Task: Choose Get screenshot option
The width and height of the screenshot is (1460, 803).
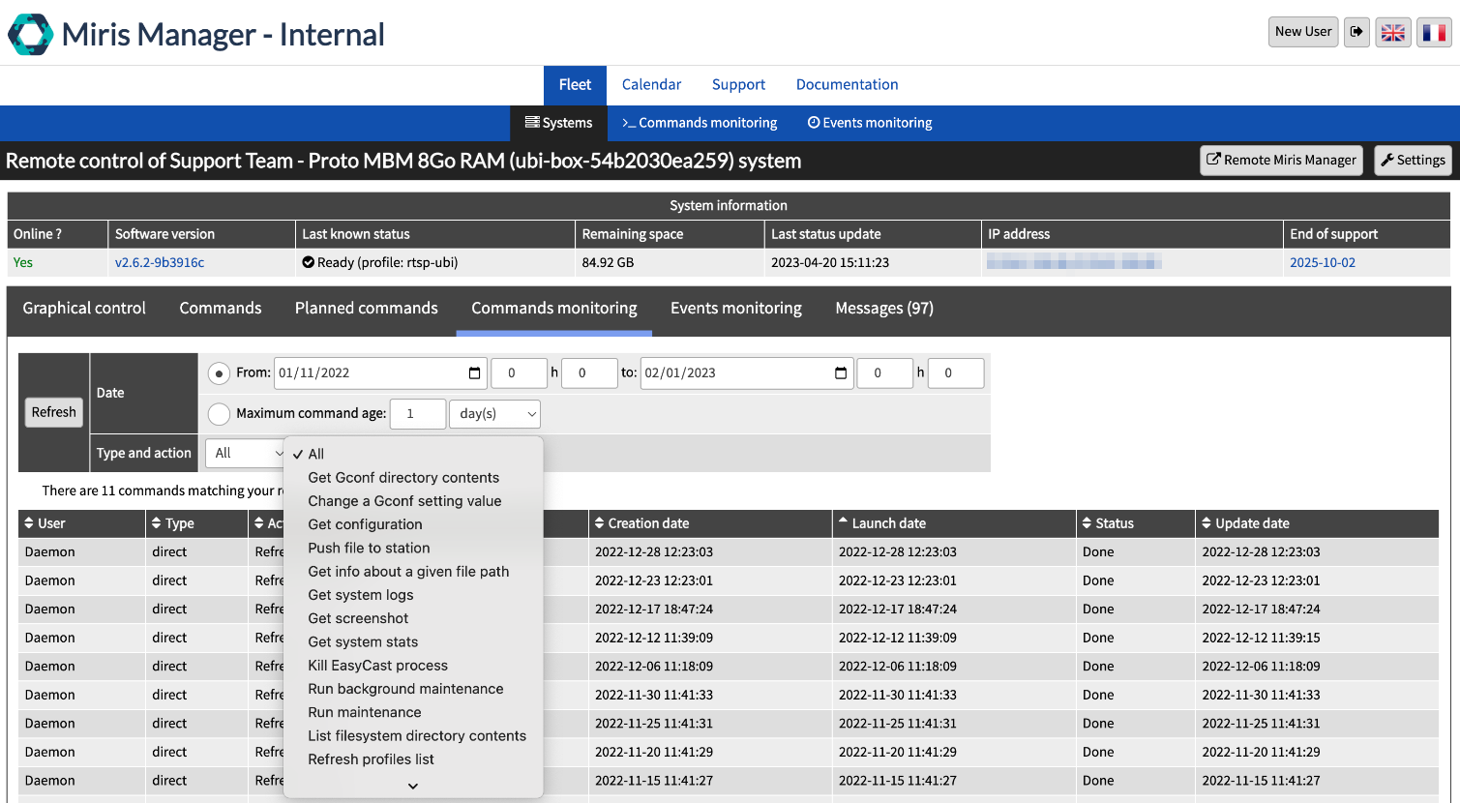Action: 414,618
